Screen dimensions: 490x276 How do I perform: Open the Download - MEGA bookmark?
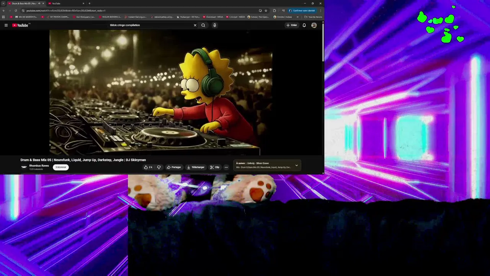[213, 17]
